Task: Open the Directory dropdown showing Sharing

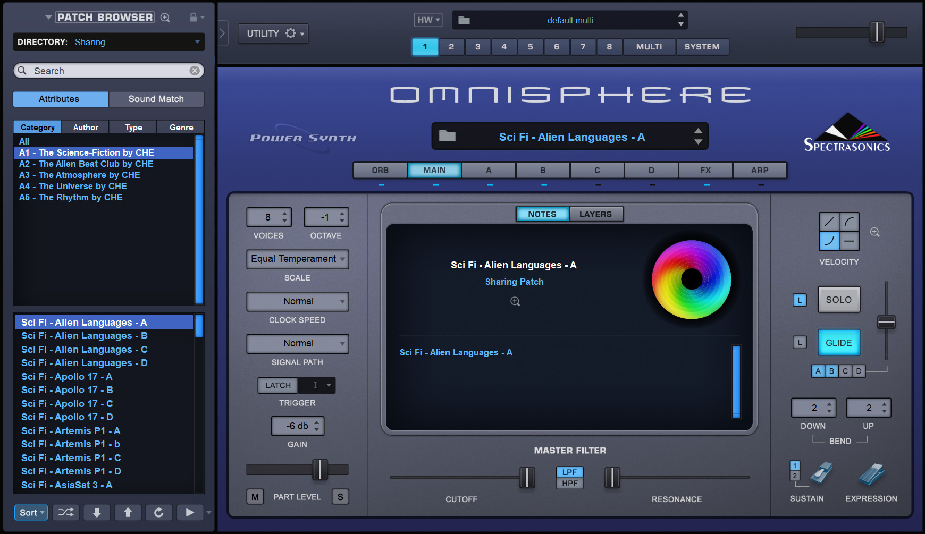Action: [109, 42]
